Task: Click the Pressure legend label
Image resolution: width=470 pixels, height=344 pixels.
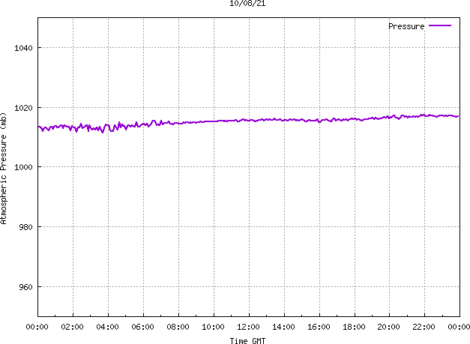Action: [x=406, y=26]
